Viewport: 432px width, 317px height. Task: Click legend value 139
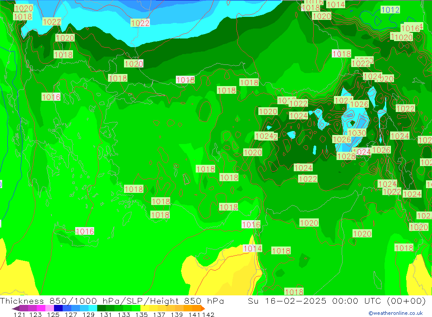(x=177, y=314)
